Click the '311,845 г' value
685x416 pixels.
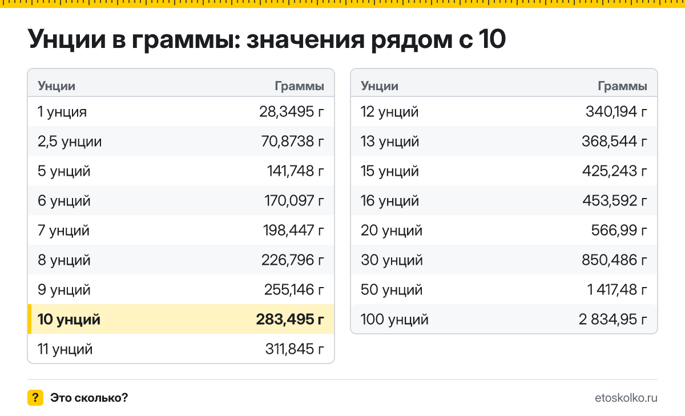click(295, 349)
